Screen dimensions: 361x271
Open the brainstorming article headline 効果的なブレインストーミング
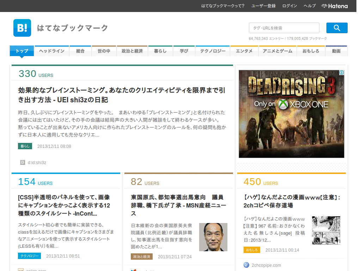pos(122,95)
